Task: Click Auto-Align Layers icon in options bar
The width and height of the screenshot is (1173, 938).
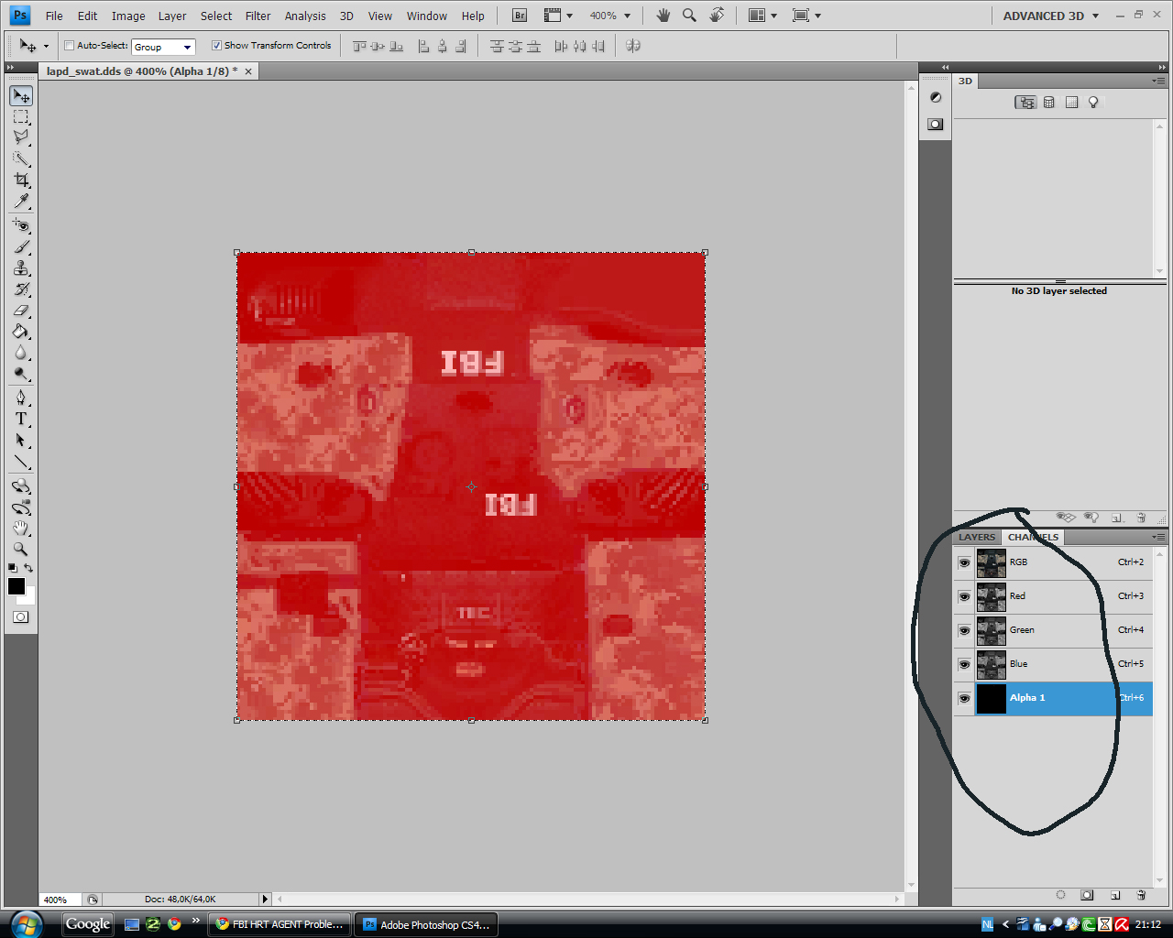Action: (x=633, y=46)
